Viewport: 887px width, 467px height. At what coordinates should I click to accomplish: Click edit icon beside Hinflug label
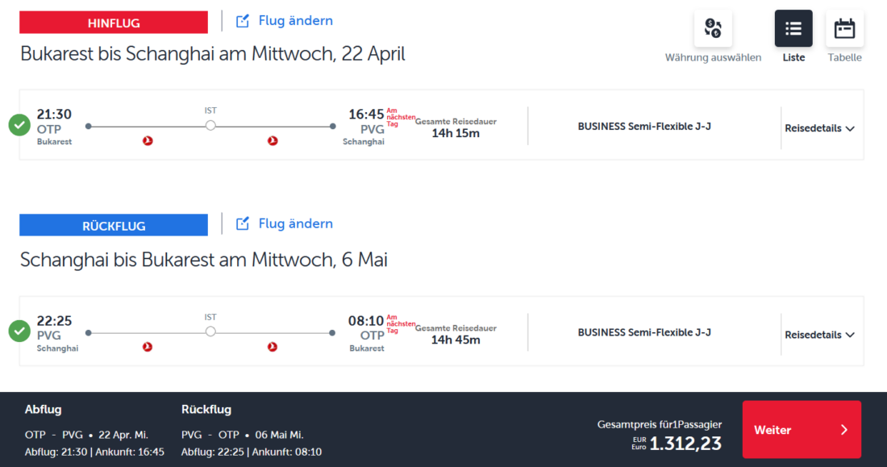[243, 21]
